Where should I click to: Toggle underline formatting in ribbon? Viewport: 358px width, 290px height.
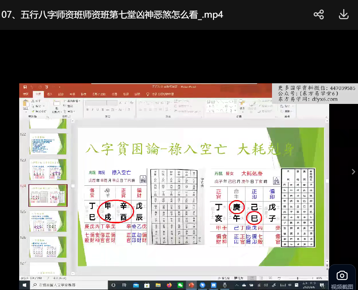click(97, 109)
